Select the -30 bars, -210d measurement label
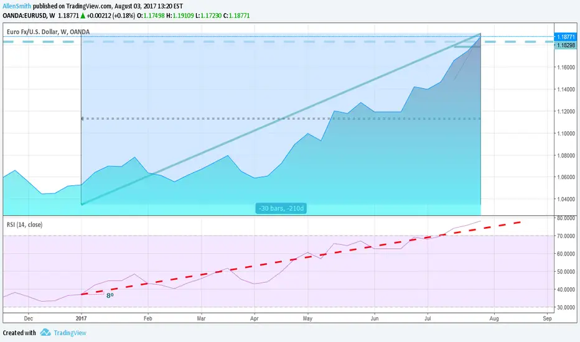580x342 pixels. [281, 208]
